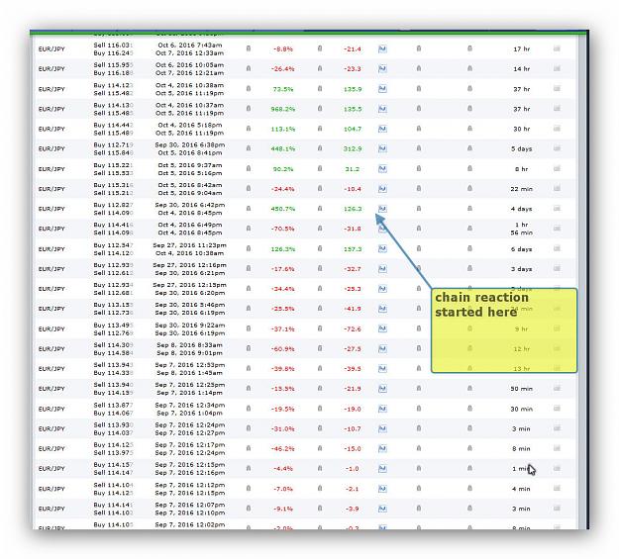Select the 312.9 pips value
619x559 pixels.
click(x=353, y=148)
